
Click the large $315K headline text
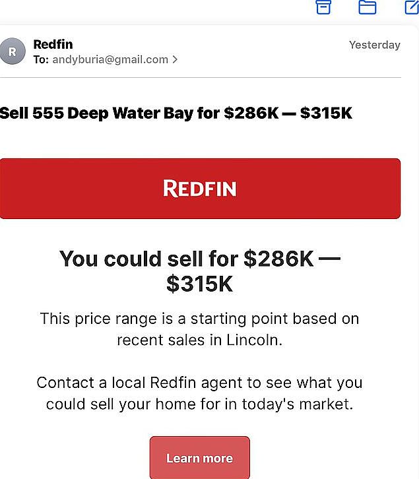point(199,284)
